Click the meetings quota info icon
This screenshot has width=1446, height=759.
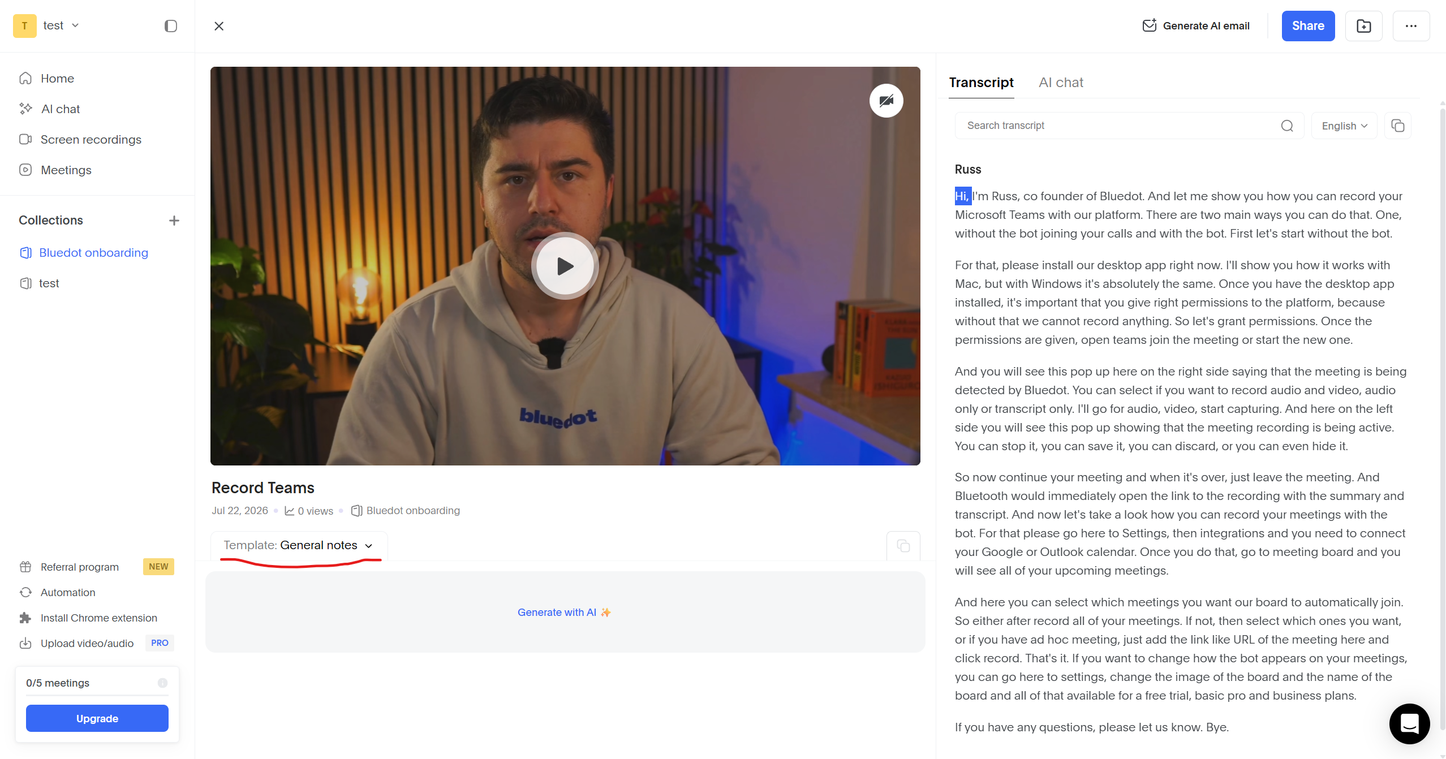(162, 683)
